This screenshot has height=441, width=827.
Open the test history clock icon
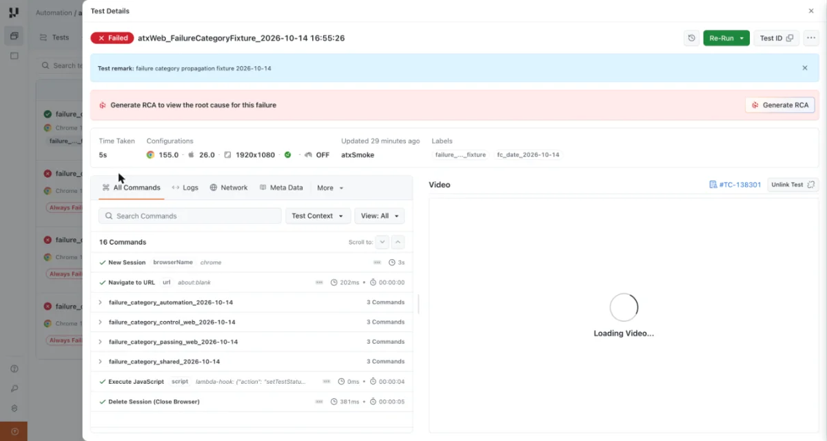point(691,38)
